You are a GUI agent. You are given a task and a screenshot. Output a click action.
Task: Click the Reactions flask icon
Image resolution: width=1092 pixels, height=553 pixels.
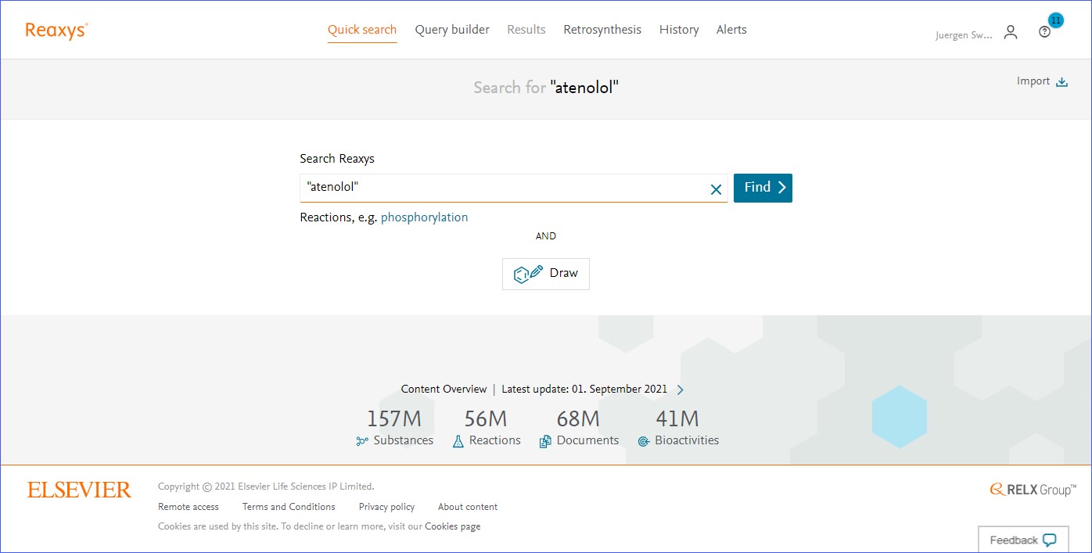458,441
